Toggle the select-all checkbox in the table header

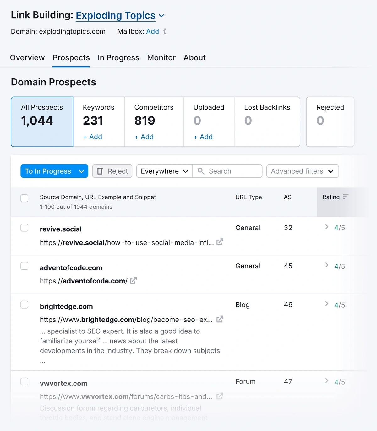point(25,198)
